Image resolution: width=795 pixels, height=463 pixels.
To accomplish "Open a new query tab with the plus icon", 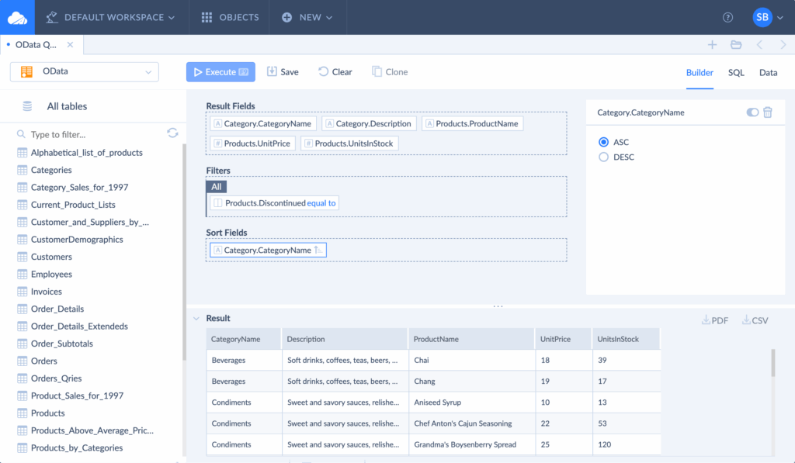I will tap(712, 45).
